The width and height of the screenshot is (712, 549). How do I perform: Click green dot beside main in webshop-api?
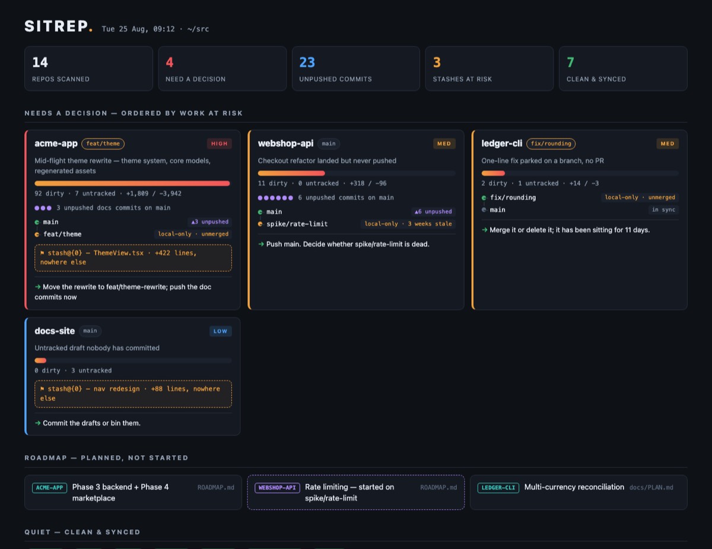(260, 212)
